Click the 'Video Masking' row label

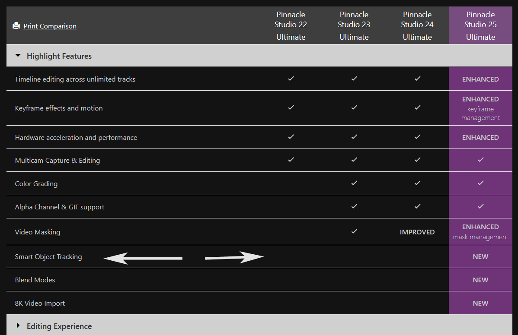pos(38,232)
